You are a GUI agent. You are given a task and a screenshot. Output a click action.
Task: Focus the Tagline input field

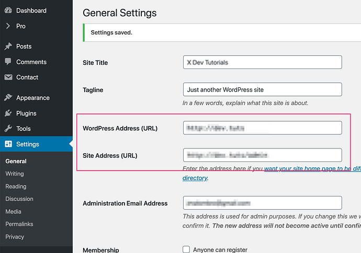pos(263,89)
